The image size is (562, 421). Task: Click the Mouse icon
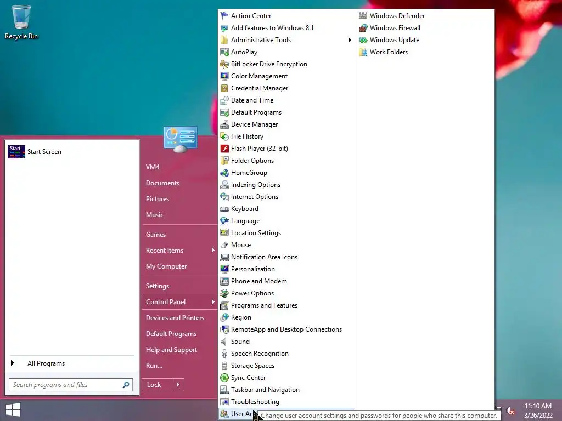tap(224, 245)
